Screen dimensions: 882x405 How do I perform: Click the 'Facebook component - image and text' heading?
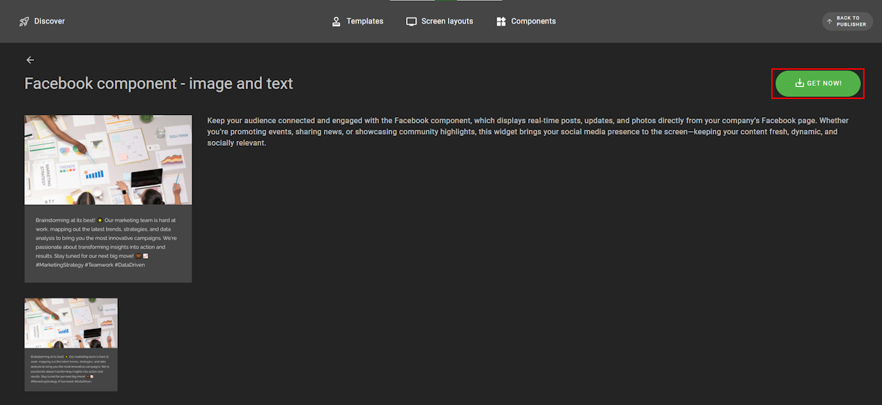tap(159, 84)
